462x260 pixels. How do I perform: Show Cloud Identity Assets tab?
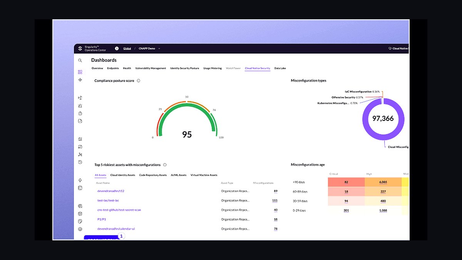tap(123, 175)
